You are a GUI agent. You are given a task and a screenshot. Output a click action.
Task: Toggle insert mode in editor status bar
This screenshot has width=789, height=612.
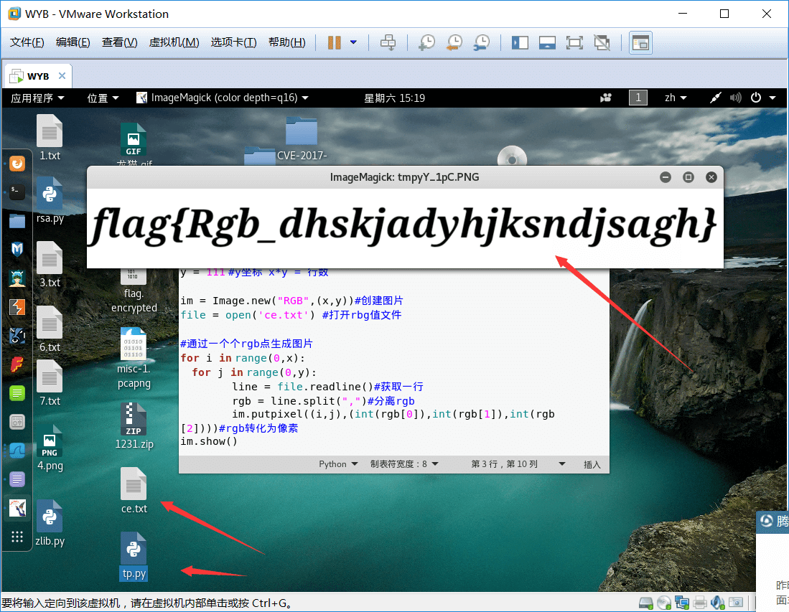[x=592, y=464]
